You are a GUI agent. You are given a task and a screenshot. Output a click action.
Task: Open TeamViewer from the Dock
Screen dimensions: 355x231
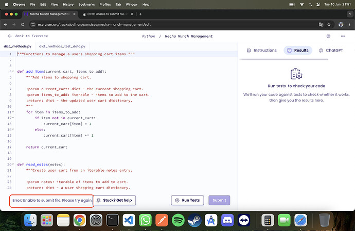[x=244, y=220]
